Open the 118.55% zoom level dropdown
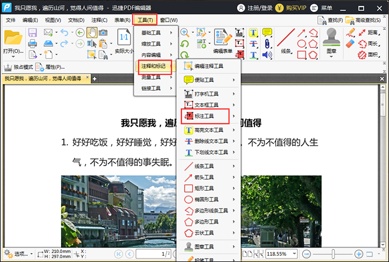 (294, 254)
